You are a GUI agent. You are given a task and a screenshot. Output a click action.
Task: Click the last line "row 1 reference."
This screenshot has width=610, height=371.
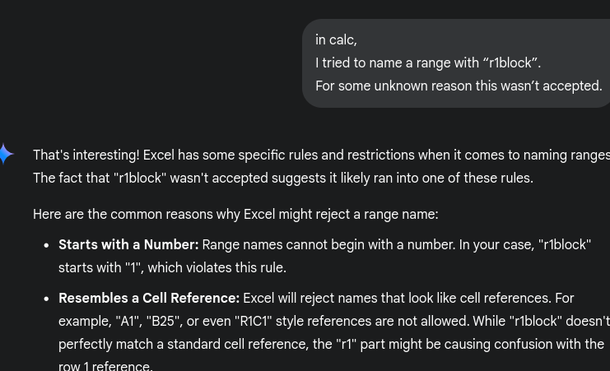tap(105, 366)
